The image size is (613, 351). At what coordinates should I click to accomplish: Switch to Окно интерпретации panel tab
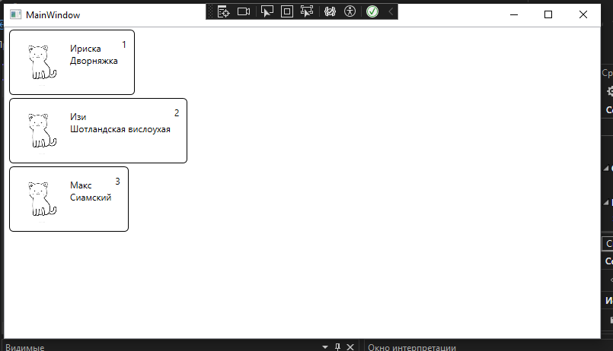[411, 347]
